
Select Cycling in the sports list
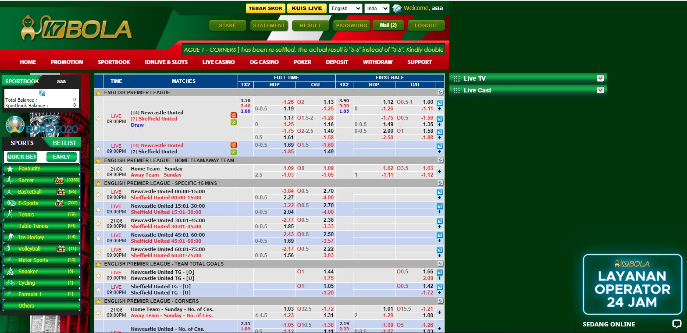point(42,283)
